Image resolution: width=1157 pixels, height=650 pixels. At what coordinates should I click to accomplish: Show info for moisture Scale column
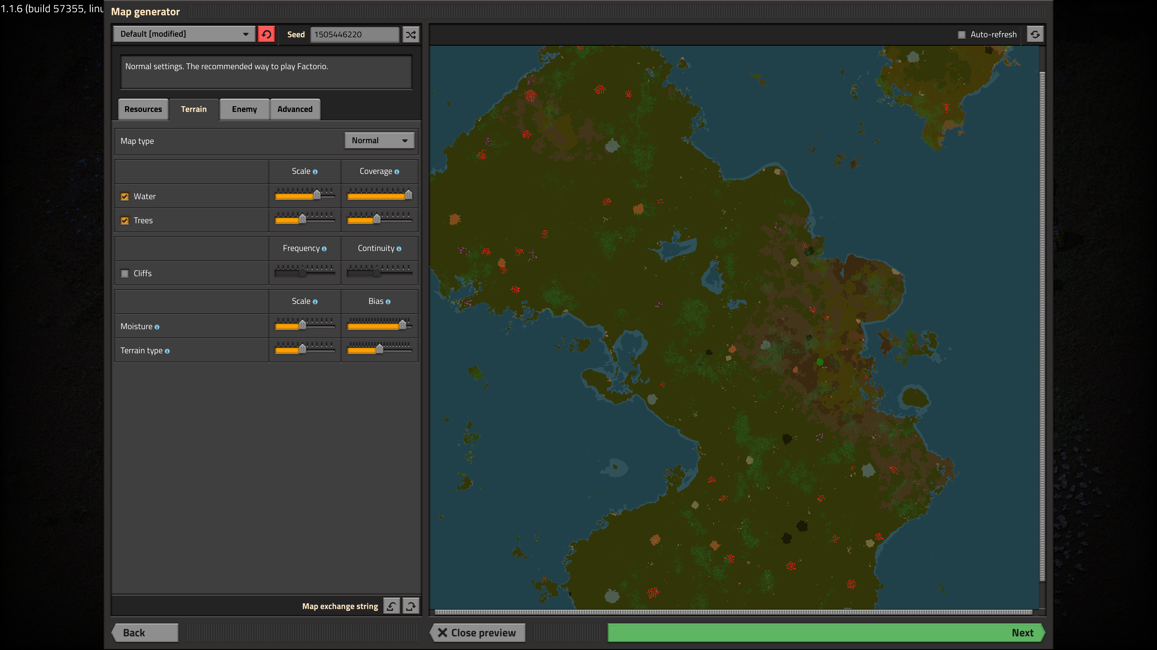[315, 302]
